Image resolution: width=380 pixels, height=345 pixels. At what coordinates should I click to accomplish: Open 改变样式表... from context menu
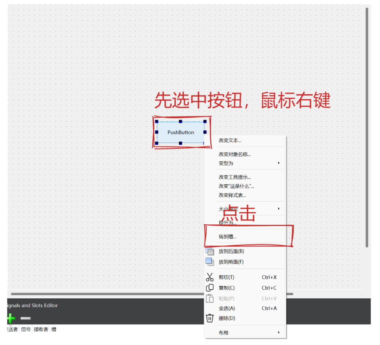coord(245,195)
